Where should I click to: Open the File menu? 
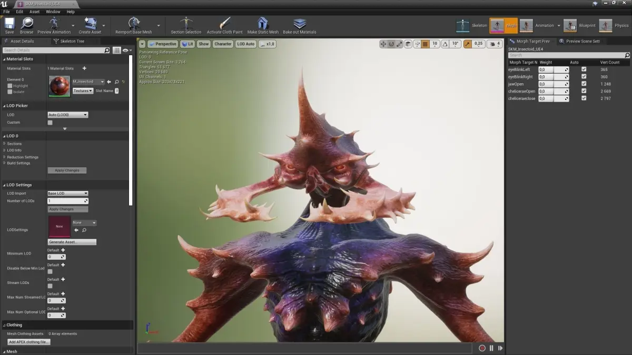pos(6,12)
